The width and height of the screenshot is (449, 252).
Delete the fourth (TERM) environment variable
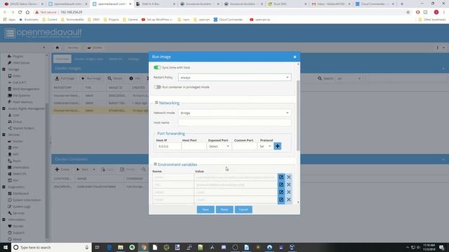coord(288,199)
